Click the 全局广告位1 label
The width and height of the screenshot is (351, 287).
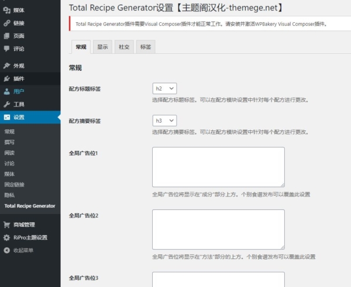coord(83,153)
